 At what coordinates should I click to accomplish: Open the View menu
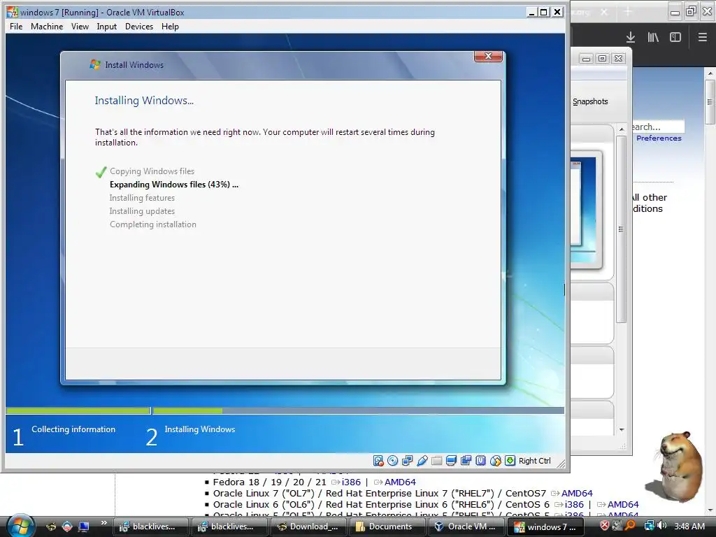pos(80,27)
